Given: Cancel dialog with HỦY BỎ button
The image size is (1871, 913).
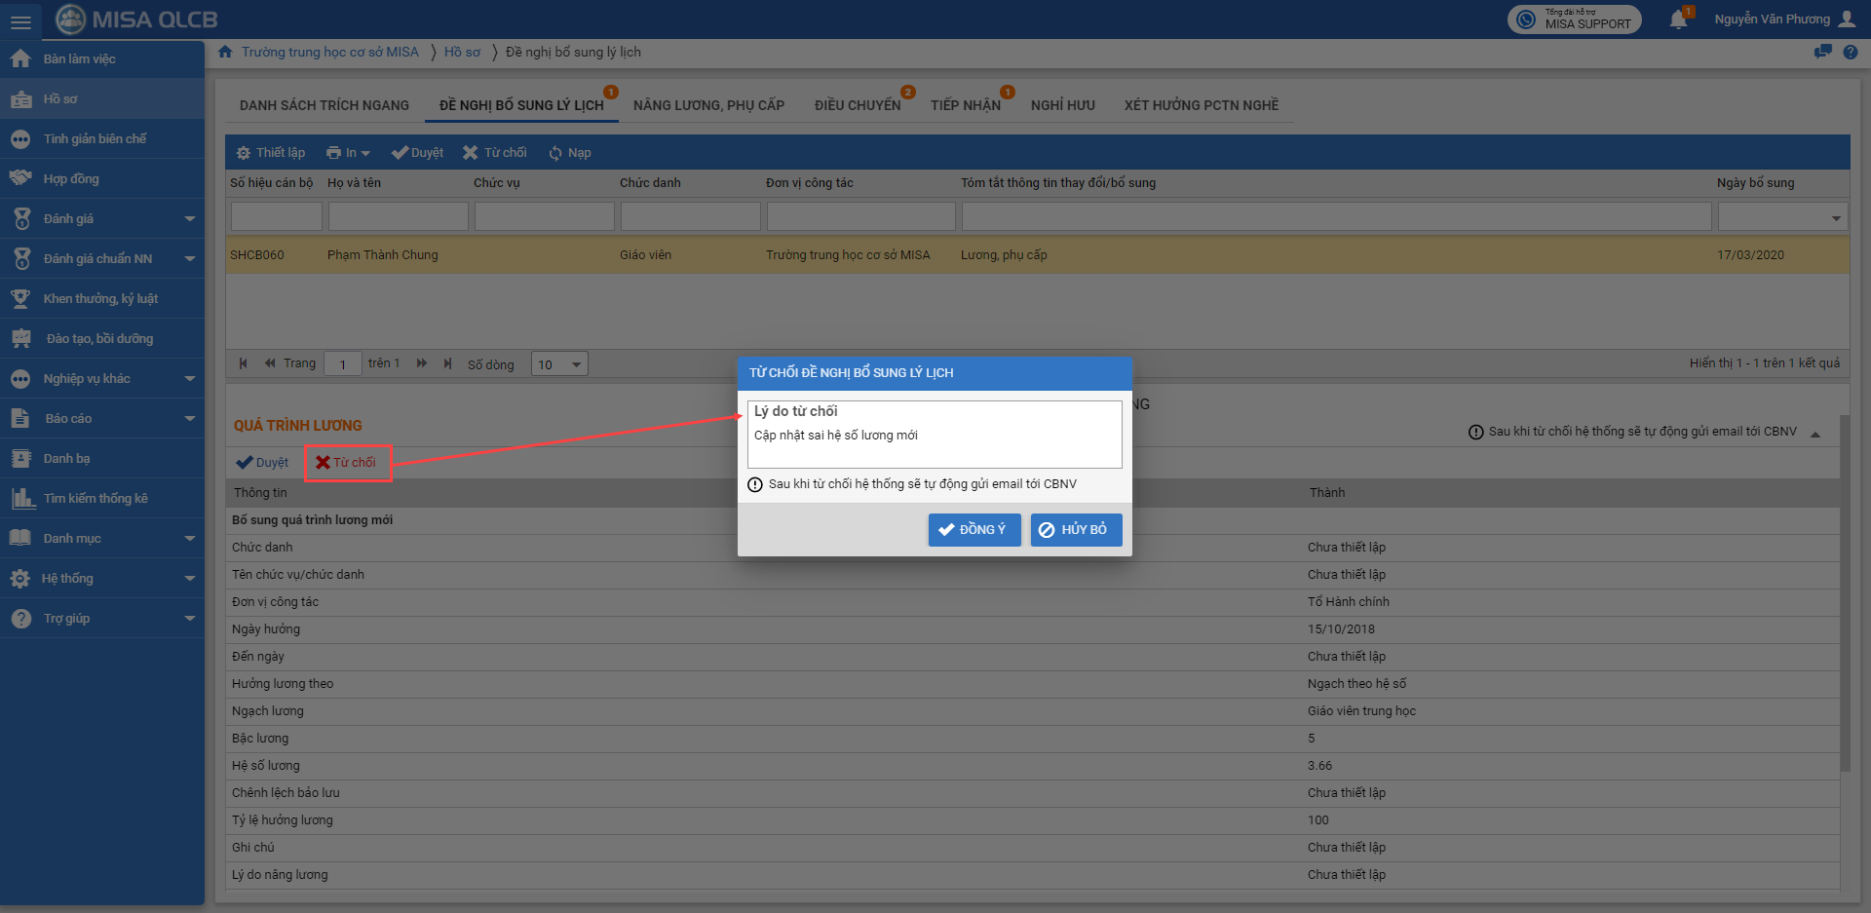Looking at the screenshot, I should point(1076,530).
